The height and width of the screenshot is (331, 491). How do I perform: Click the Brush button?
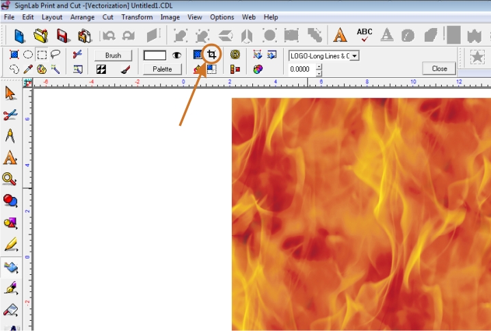(x=113, y=55)
